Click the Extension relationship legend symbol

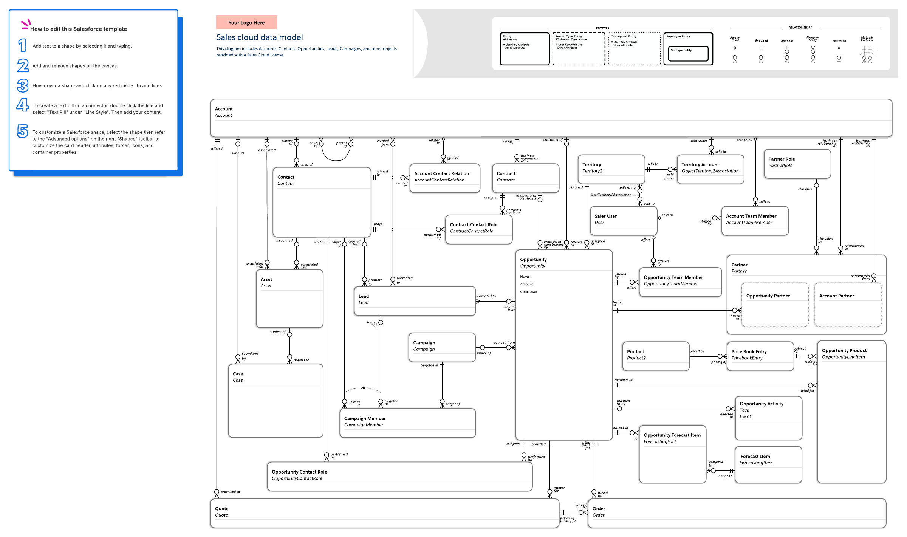(x=839, y=54)
